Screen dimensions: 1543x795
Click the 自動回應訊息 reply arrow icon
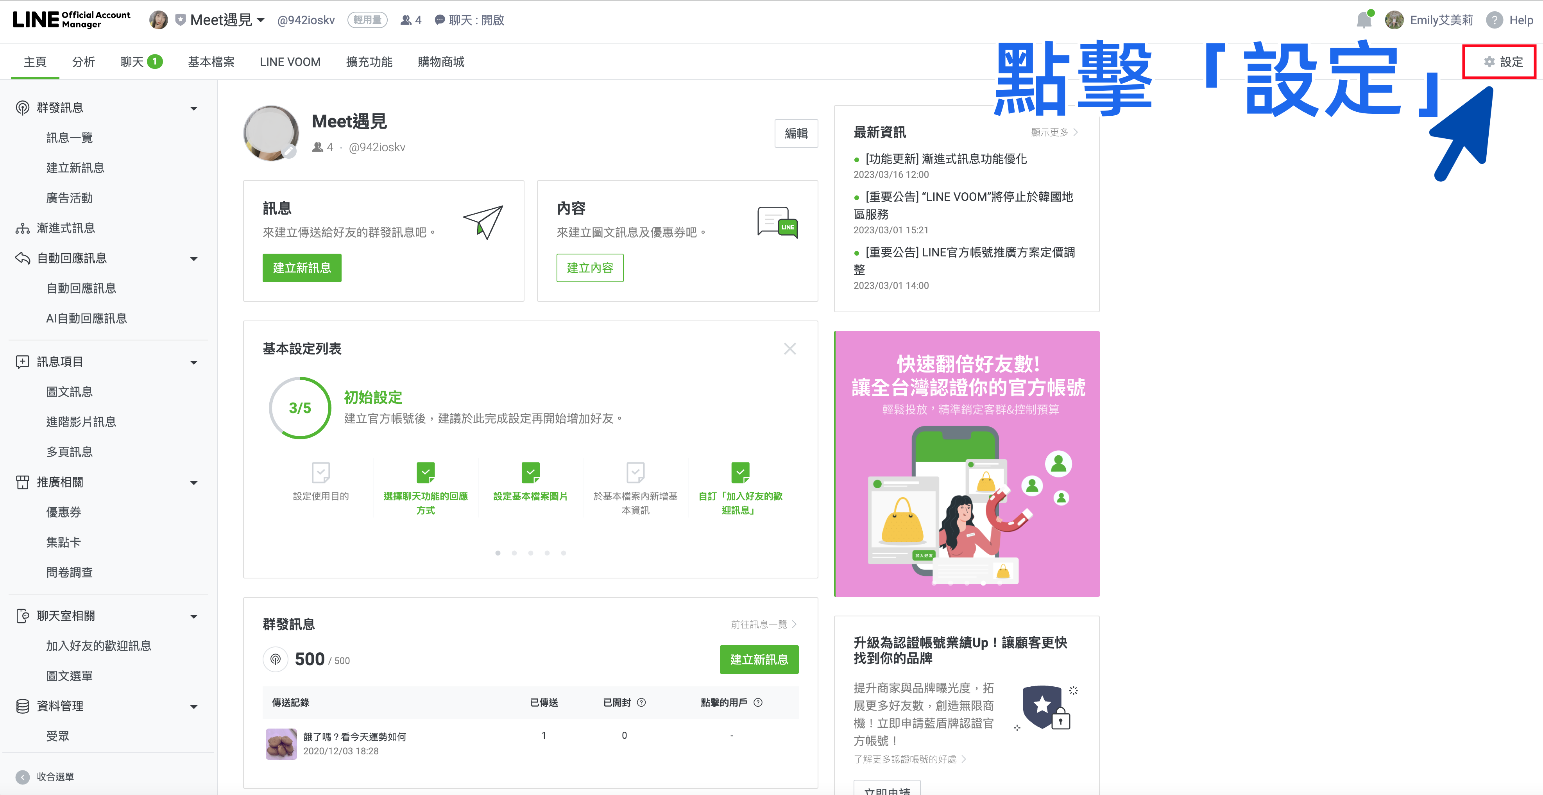coord(22,258)
